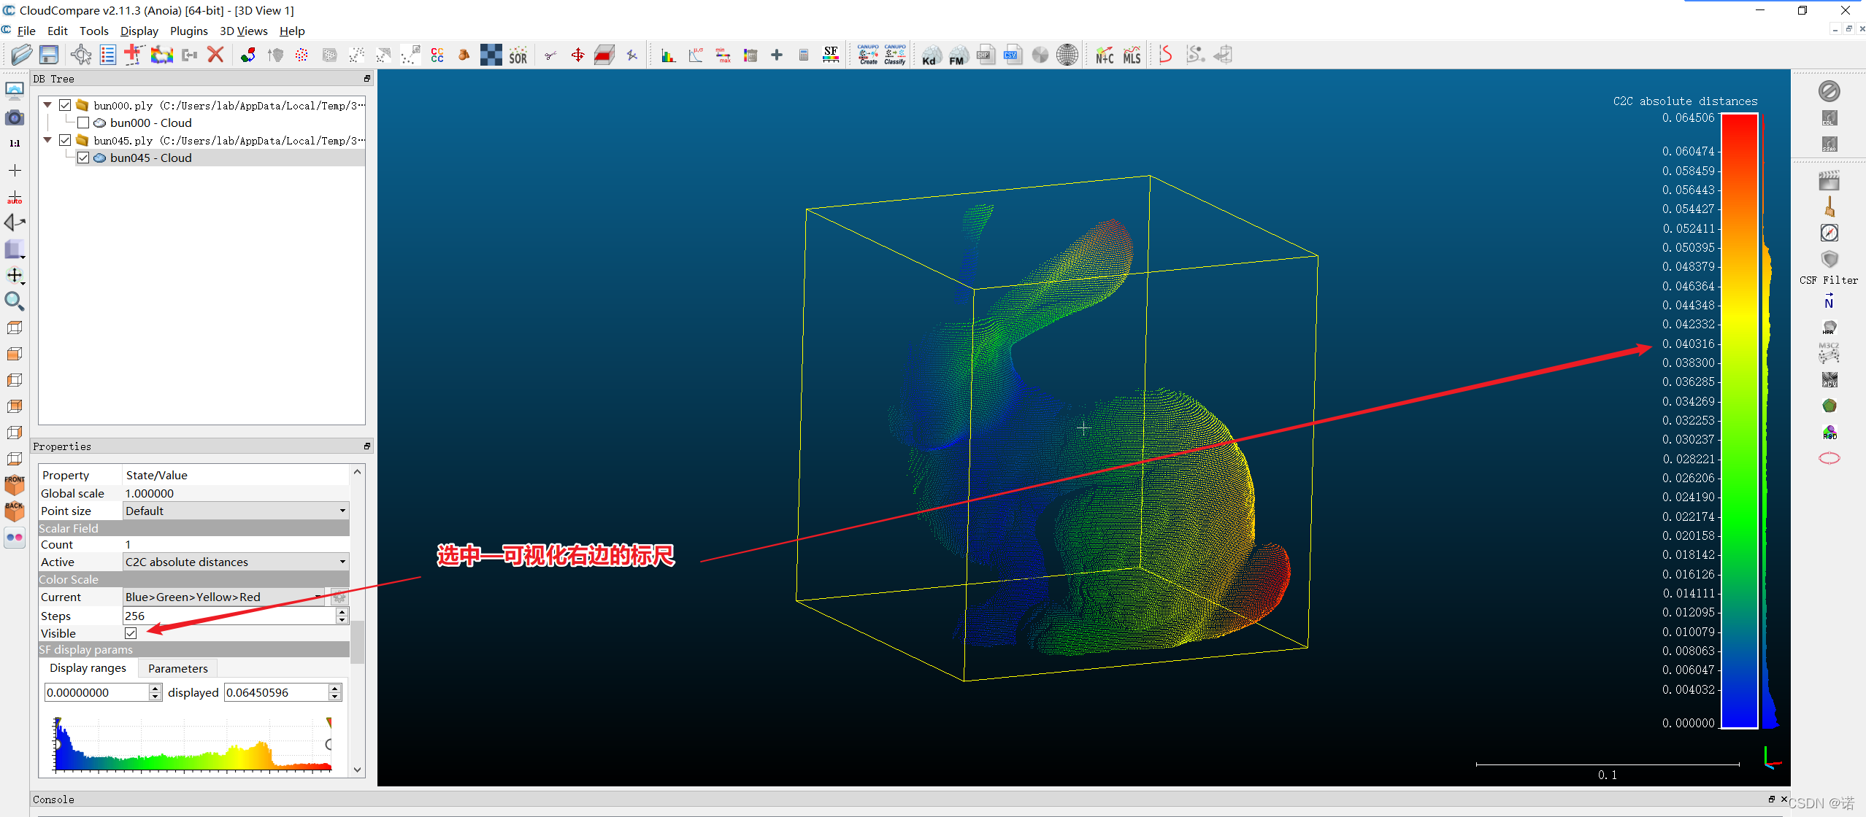Viewport: 1866px width, 817px height.
Task: Open the Plugins menu
Action: point(188,31)
